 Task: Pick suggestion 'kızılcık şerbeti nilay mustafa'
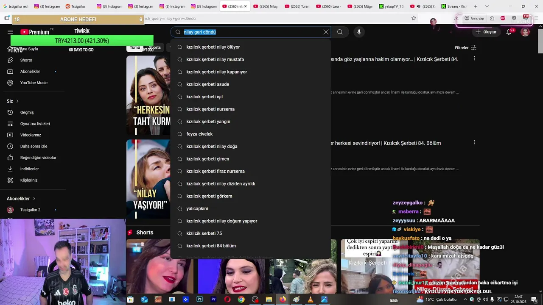click(x=250, y=59)
